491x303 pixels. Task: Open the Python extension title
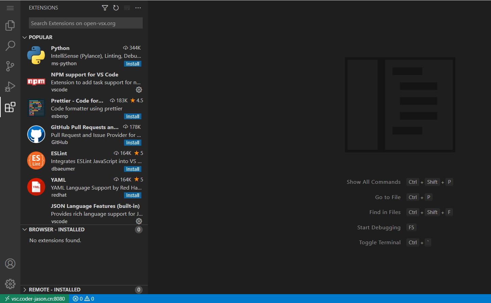tap(60, 48)
